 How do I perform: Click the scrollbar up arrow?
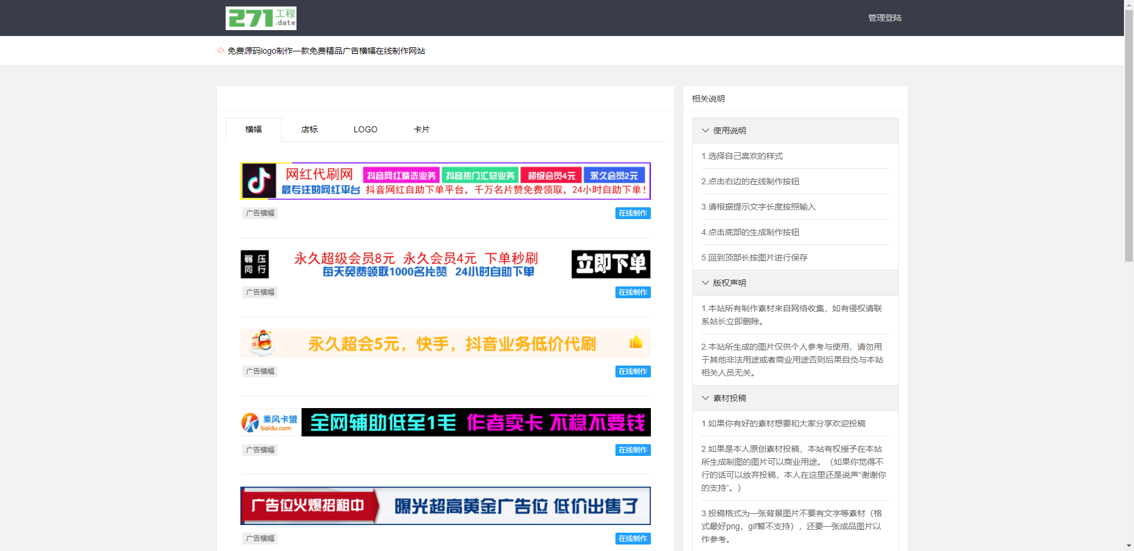tap(1129, 4)
